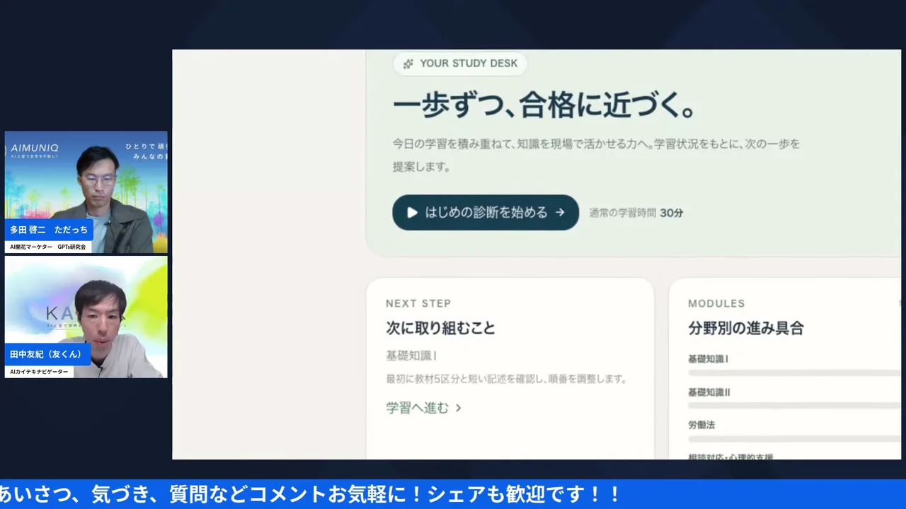This screenshot has width=906, height=509.
Task: Select the 多田 啓二 video feed
Action: click(x=86, y=192)
